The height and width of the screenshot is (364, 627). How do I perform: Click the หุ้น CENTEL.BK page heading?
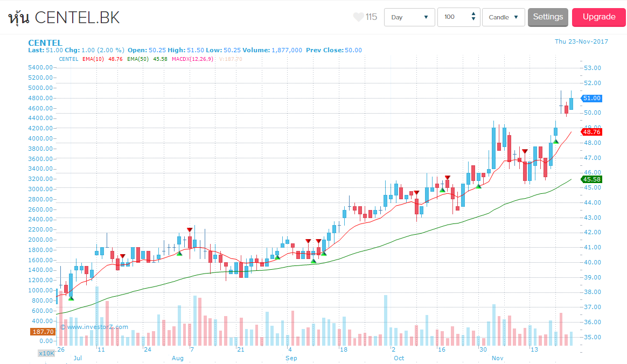[64, 18]
